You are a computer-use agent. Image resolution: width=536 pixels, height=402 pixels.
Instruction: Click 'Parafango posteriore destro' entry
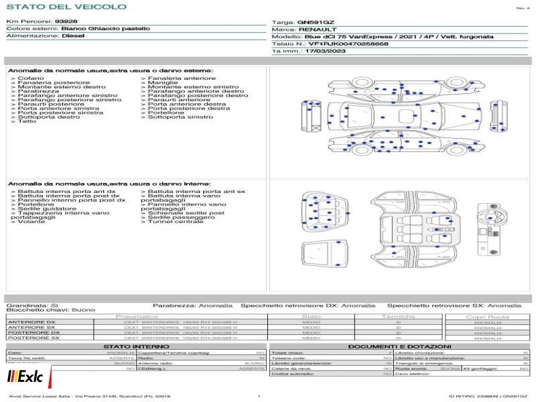pos(198,95)
